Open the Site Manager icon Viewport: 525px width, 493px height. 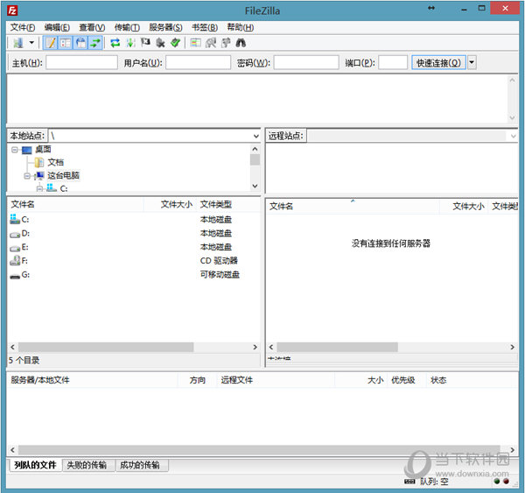point(18,43)
